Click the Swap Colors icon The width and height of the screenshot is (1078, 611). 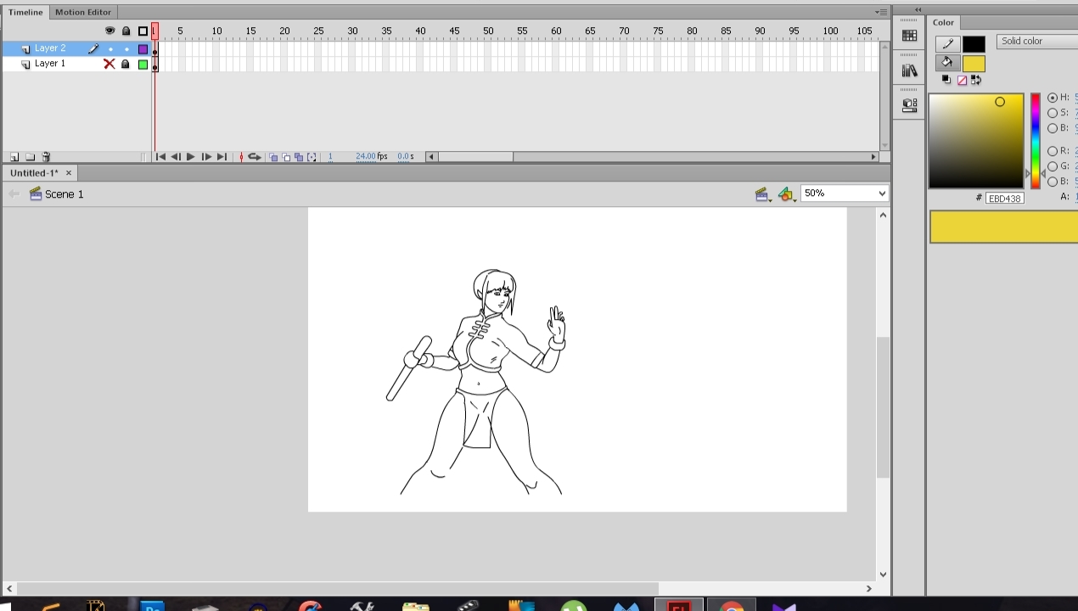[x=976, y=80]
